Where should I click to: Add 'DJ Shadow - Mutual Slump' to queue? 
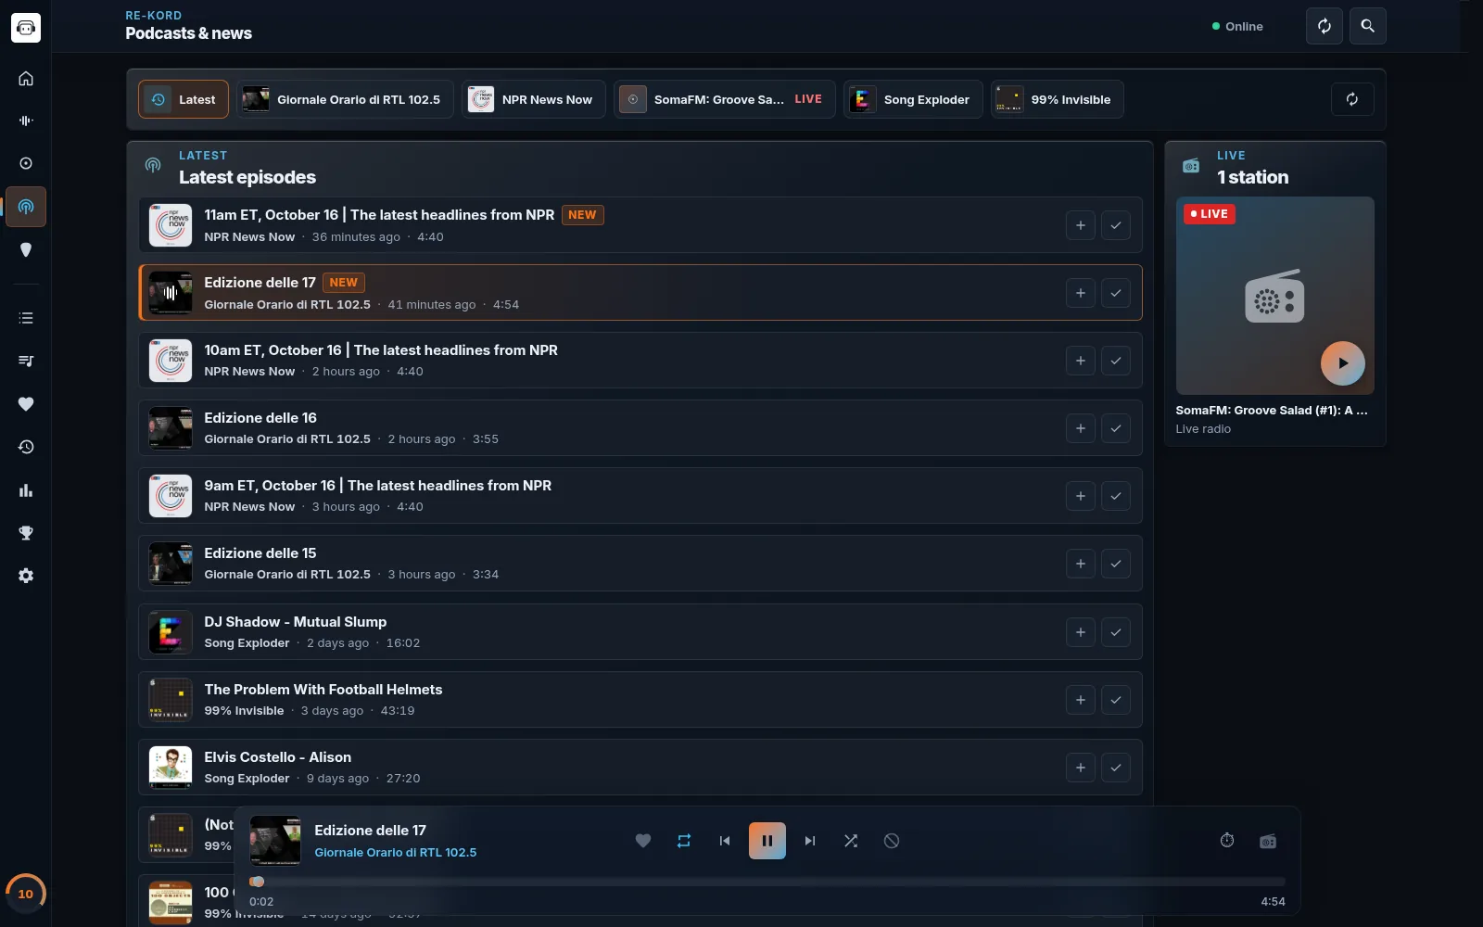1081,632
